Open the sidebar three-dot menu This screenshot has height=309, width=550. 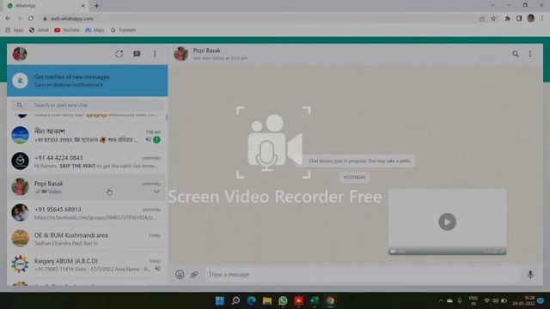(155, 54)
